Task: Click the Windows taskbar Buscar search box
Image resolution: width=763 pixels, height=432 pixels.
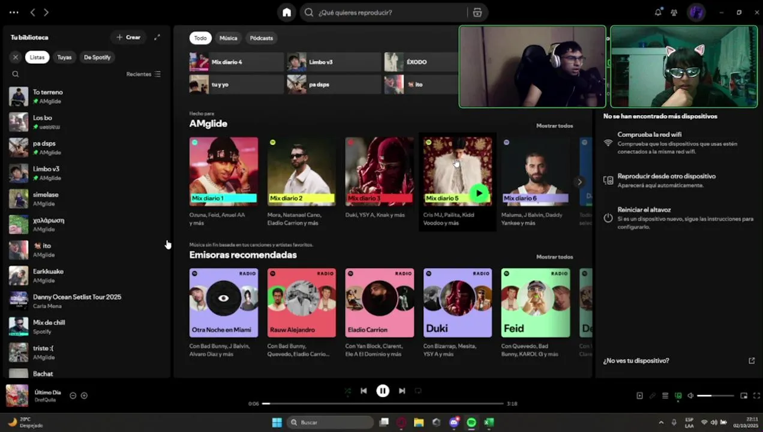Action: pyautogui.click(x=331, y=422)
